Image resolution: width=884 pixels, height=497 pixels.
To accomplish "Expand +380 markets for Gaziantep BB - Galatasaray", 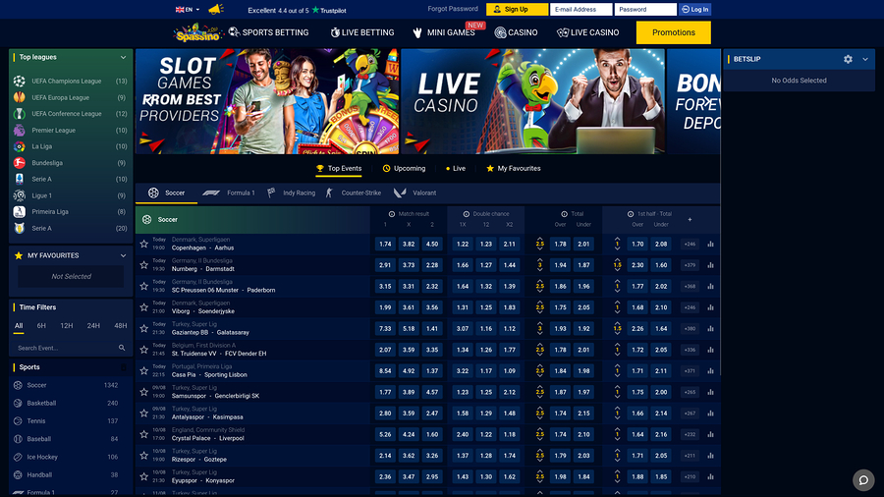I will pyautogui.click(x=690, y=328).
